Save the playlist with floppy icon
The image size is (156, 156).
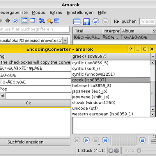coord(86,21)
